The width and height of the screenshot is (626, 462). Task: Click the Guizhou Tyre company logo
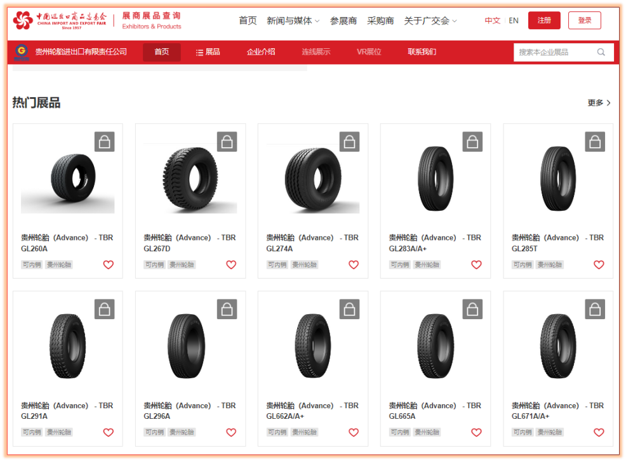(x=22, y=52)
